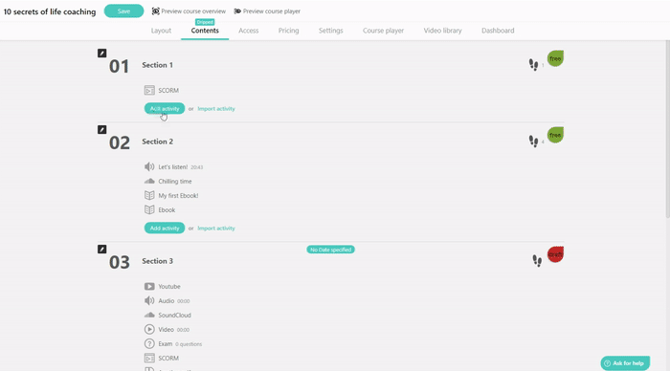Open the Chilling time activity
The width and height of the screenshot is (670, 371).
click(175, 181)
